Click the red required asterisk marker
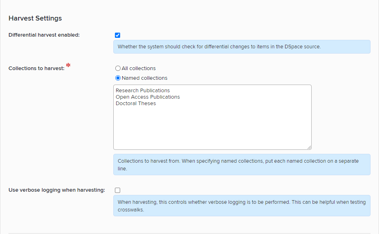Screen dimensions: 379x234 click(x=68, y=66)
